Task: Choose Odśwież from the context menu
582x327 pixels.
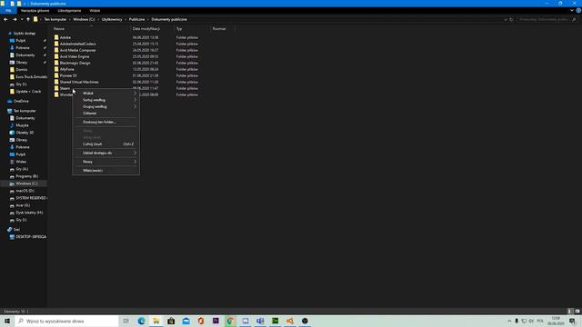Action: coord(105,113)
